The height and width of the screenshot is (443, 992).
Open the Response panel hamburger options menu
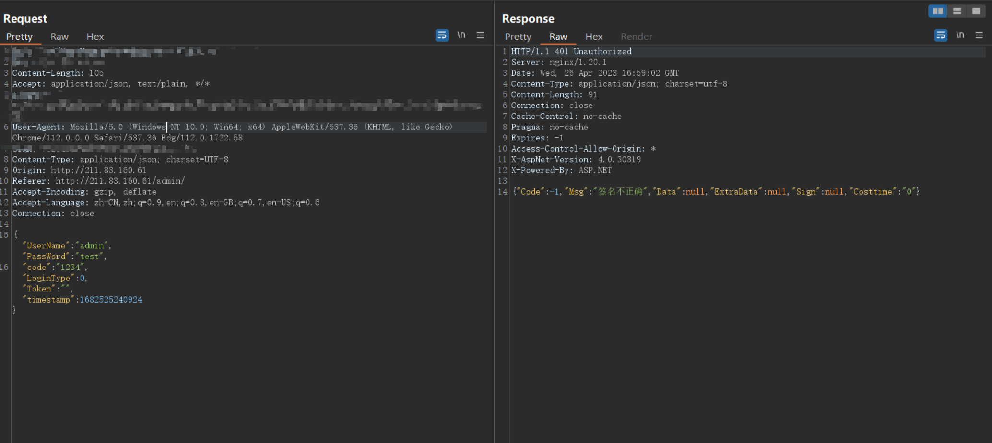[x=979, y=35]
